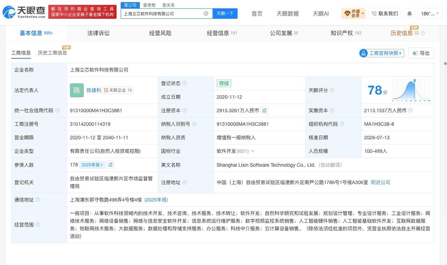
Task: Select the 知识产权 tab
Action: pos(346,33)
